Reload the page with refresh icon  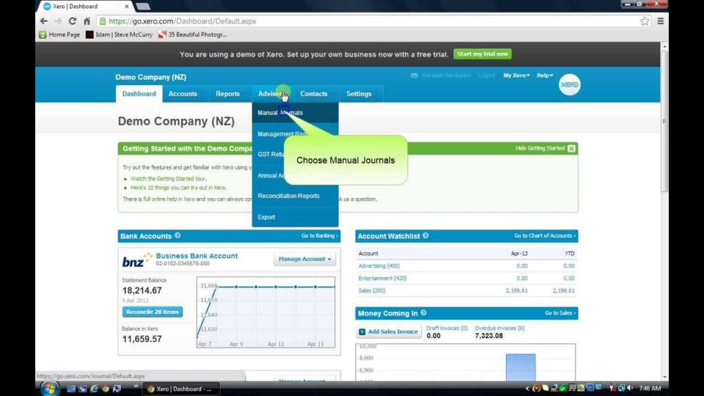(72, 21)
